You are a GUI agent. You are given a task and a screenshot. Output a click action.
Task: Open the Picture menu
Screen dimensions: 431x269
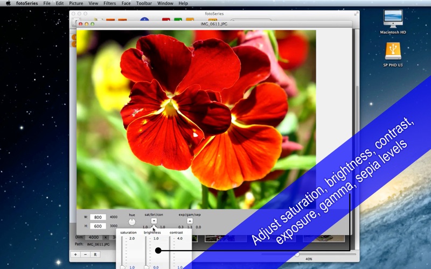76,3
